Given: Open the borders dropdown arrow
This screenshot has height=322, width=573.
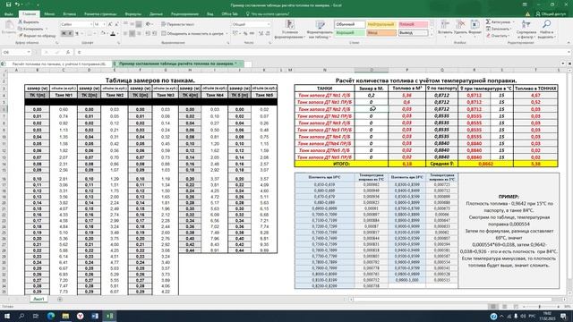Looking at the screenshot, I should coord(95,34).
